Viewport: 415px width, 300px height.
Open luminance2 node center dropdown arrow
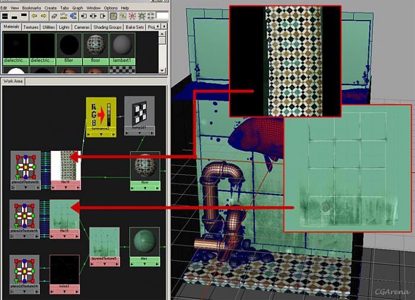pos(101,134)
